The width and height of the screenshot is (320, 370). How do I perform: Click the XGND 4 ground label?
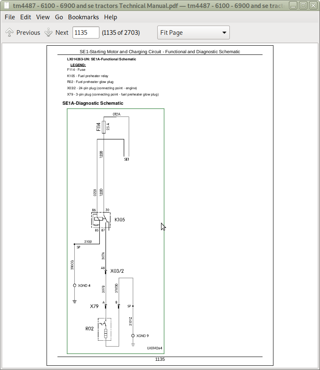pos(84,285)
